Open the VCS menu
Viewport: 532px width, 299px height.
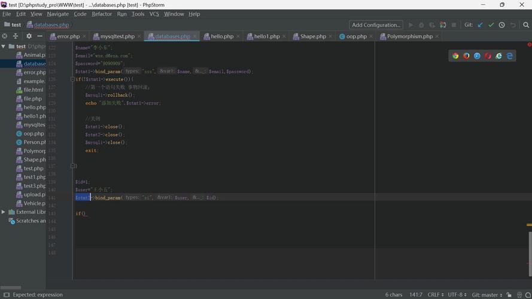point(154,14)
